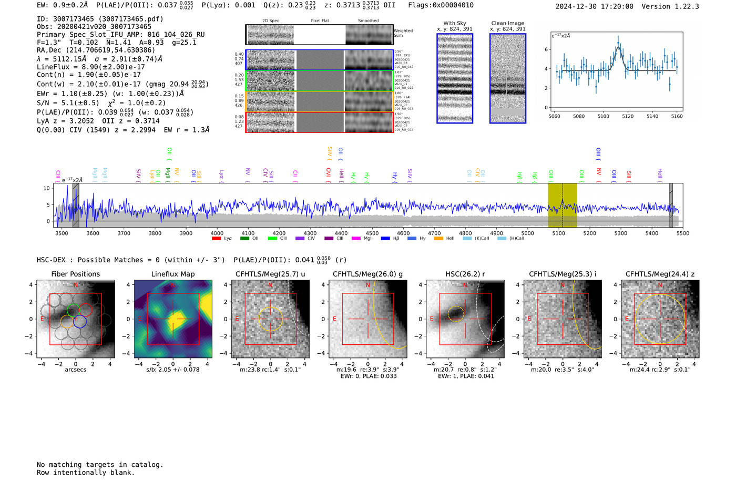Click the magenta MgII legend swatch
Image resolution: width=736 pixels, height=501 pixels.
coord(356,238)
